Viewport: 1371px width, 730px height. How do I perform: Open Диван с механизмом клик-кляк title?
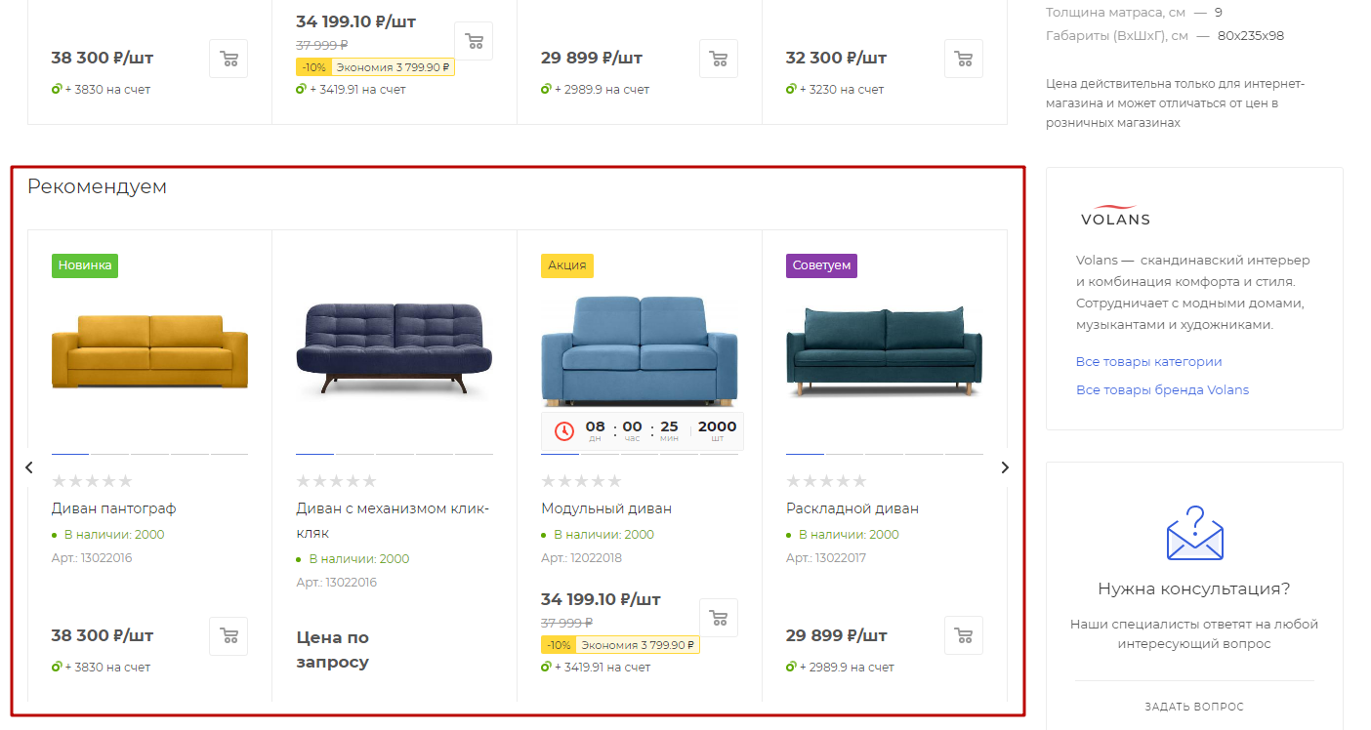pos(393,520)
